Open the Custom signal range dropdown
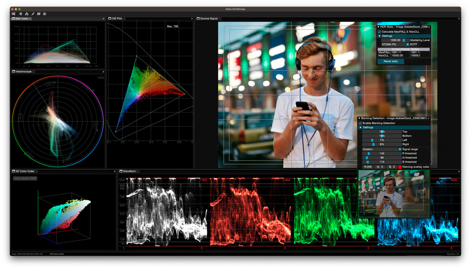The height and width of the screenshot is (269, 471). [400, 149]
